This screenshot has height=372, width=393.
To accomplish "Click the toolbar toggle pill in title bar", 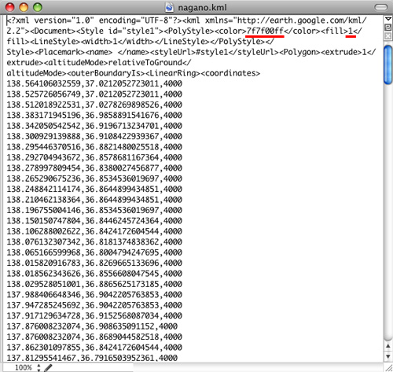I will [381, 7].
